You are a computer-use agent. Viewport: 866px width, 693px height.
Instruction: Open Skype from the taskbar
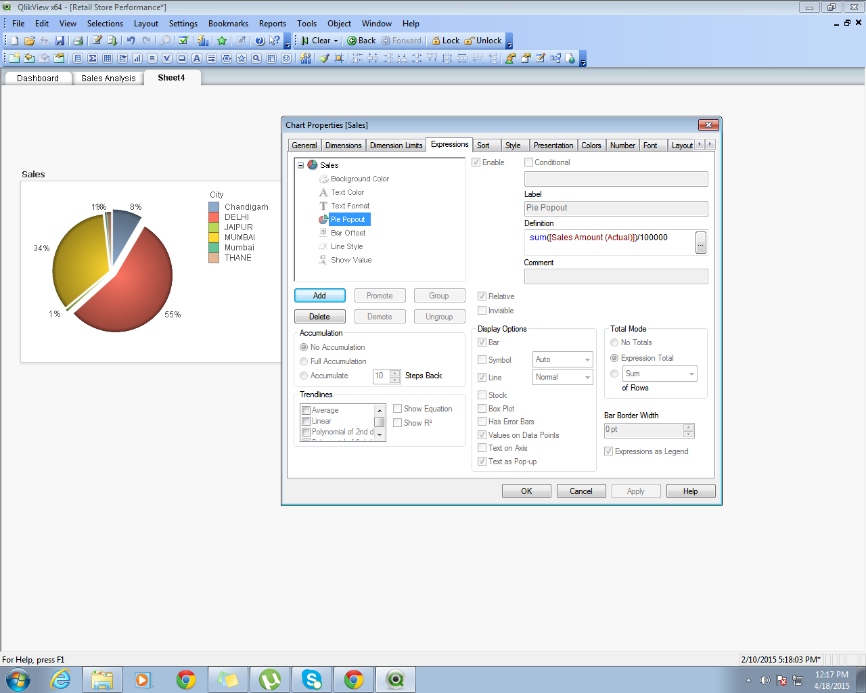tap(312, 679)
